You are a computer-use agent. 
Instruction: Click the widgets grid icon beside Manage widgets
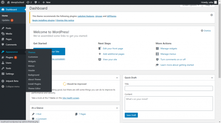tap(157, 48)
